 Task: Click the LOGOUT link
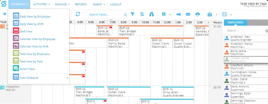[116, 4]
